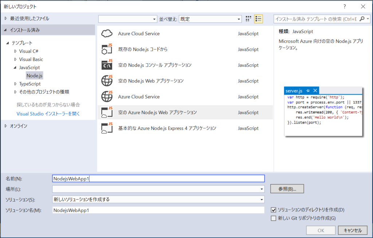373x238 pixels.
Task: Open Visual Studio インストーラーを開く link
Action: click(x=48, y=114)
